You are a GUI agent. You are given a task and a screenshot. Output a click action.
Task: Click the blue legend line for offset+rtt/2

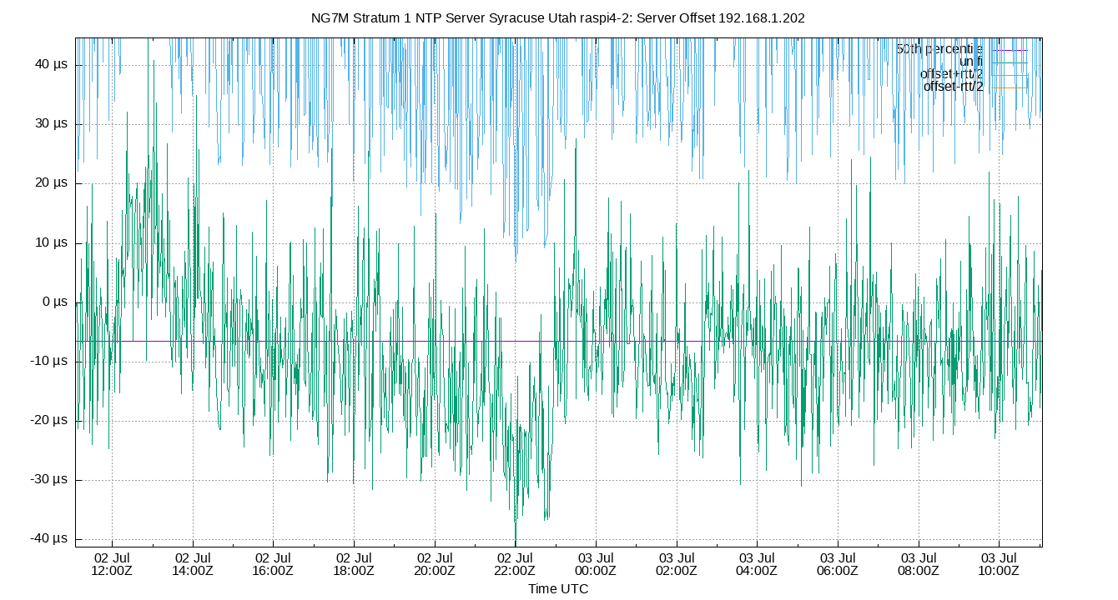tap(1009, 74)
